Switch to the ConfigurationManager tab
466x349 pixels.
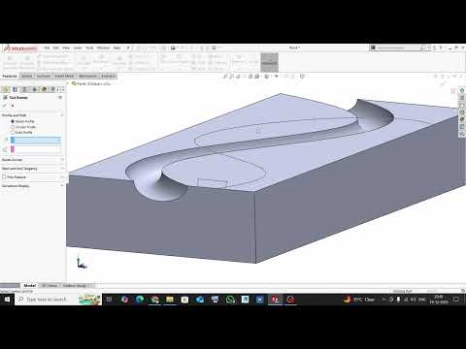pos(24,89)
